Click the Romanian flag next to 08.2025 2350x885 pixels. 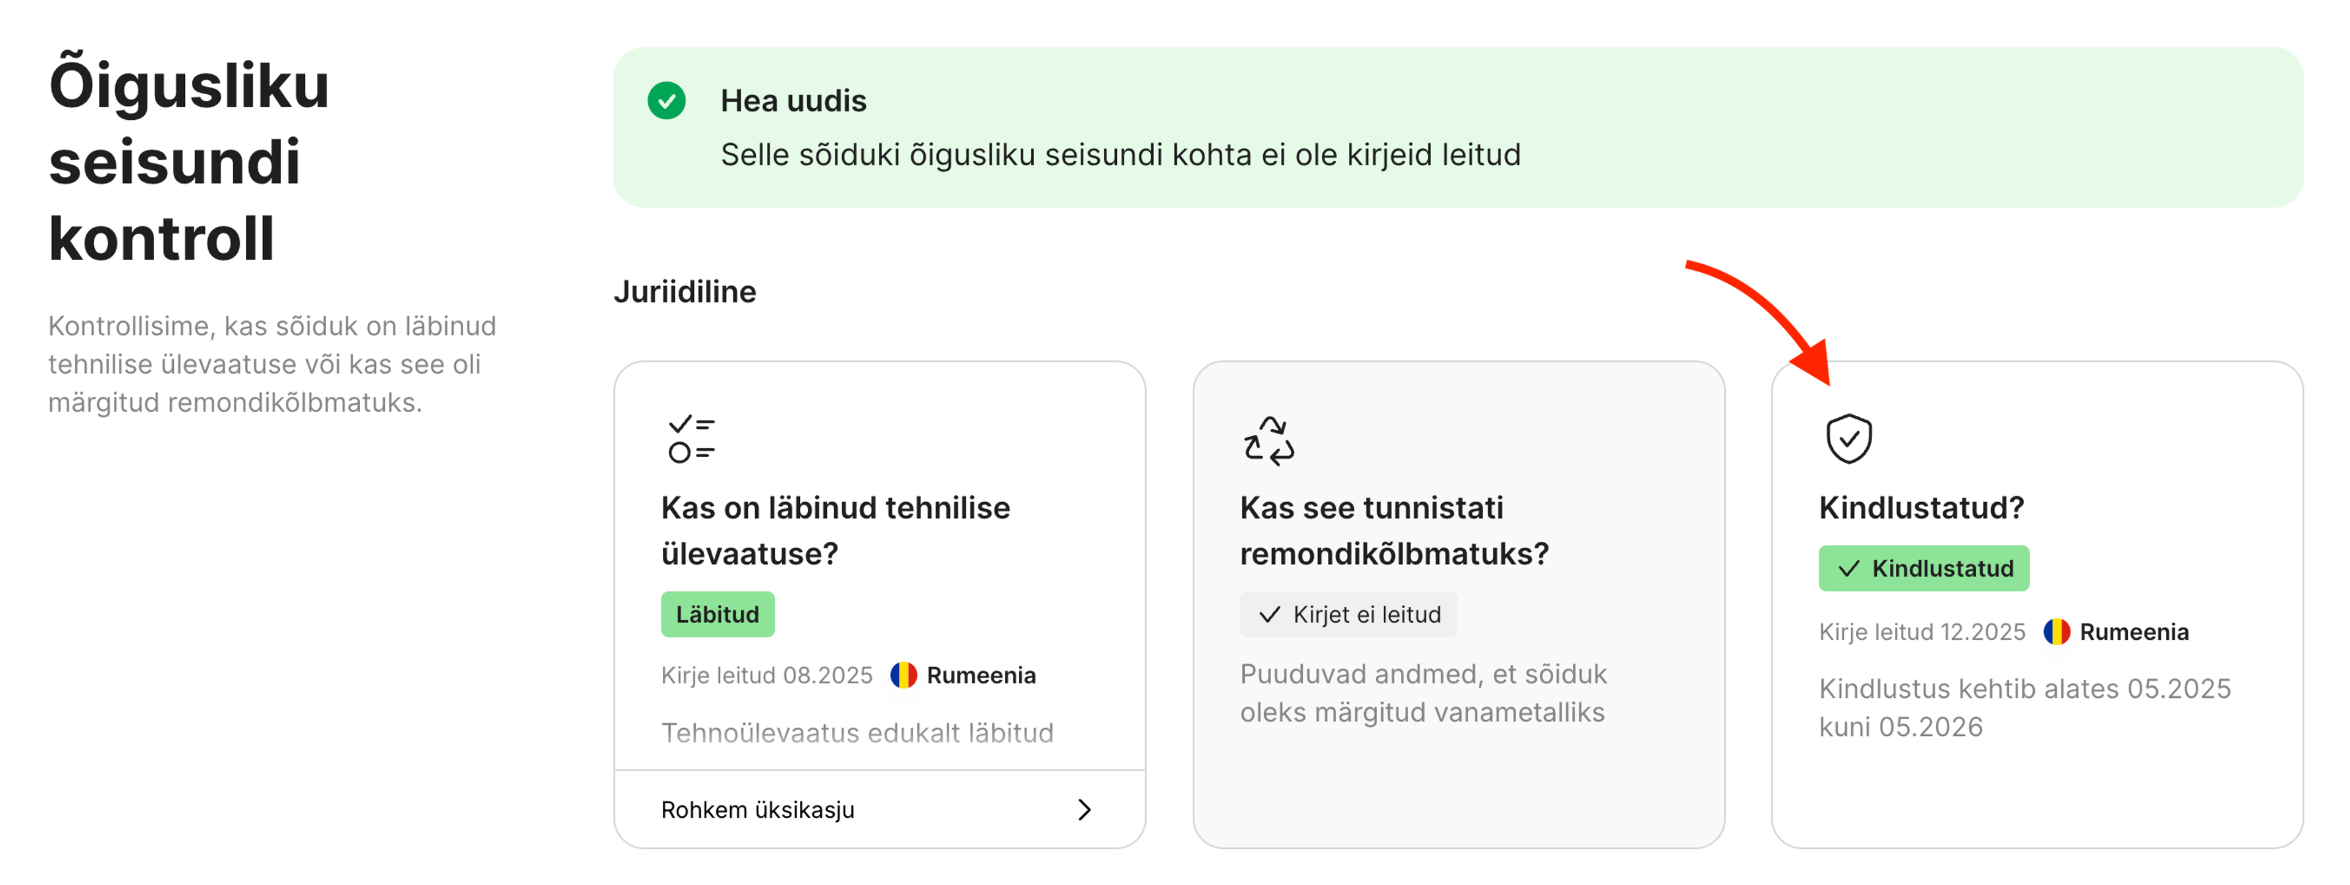pos(903,675)
